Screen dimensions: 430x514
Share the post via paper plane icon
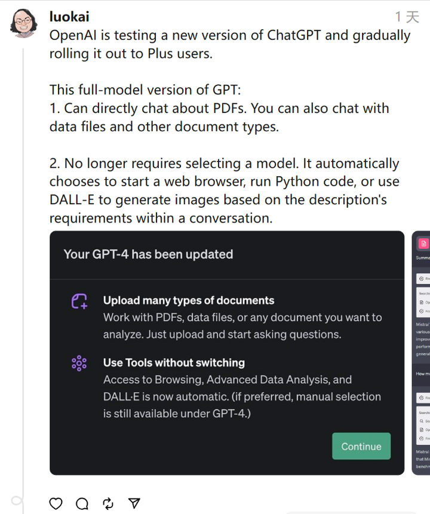pyautogui.click(x=134, y=503)
